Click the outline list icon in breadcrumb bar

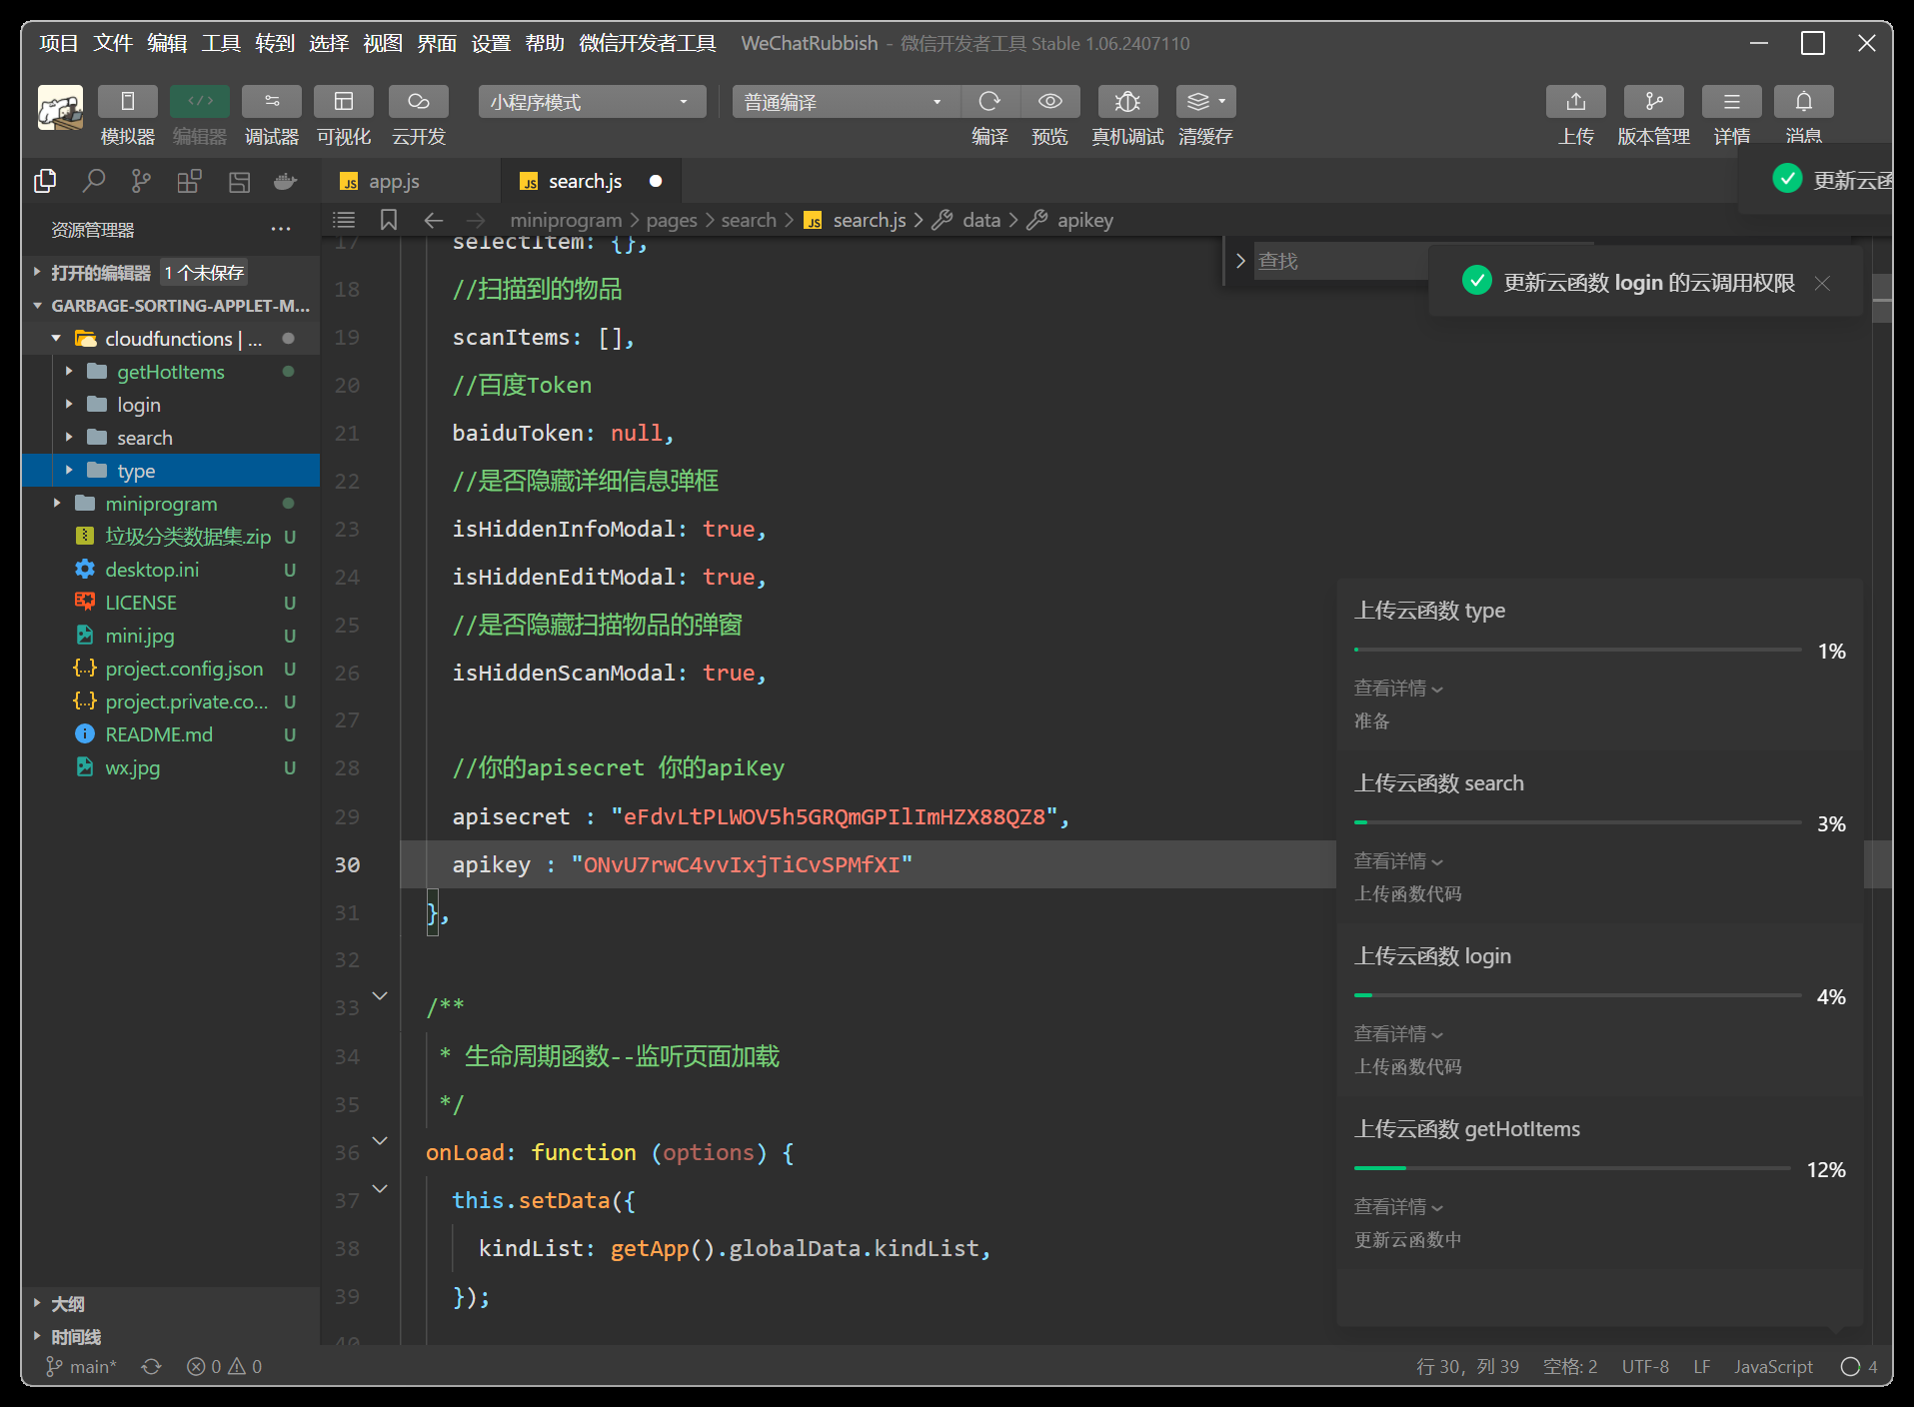[344, 220]
